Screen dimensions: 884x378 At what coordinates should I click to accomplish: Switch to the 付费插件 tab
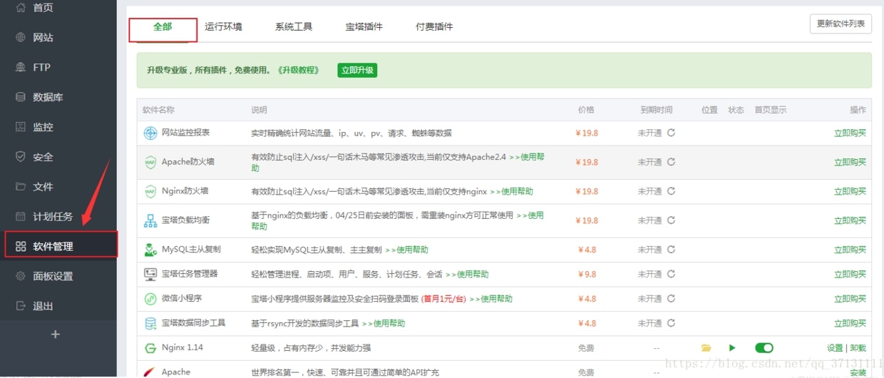tap(434, 26)
